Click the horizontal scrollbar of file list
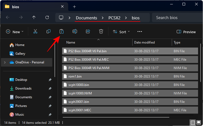This screenshot has width=203, height=126. tap(116, 117)
